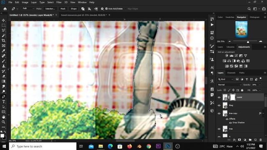The height and width of the screenshot is (150, 267).
Task: Select the Hand tool
Action: coord(3,117)
